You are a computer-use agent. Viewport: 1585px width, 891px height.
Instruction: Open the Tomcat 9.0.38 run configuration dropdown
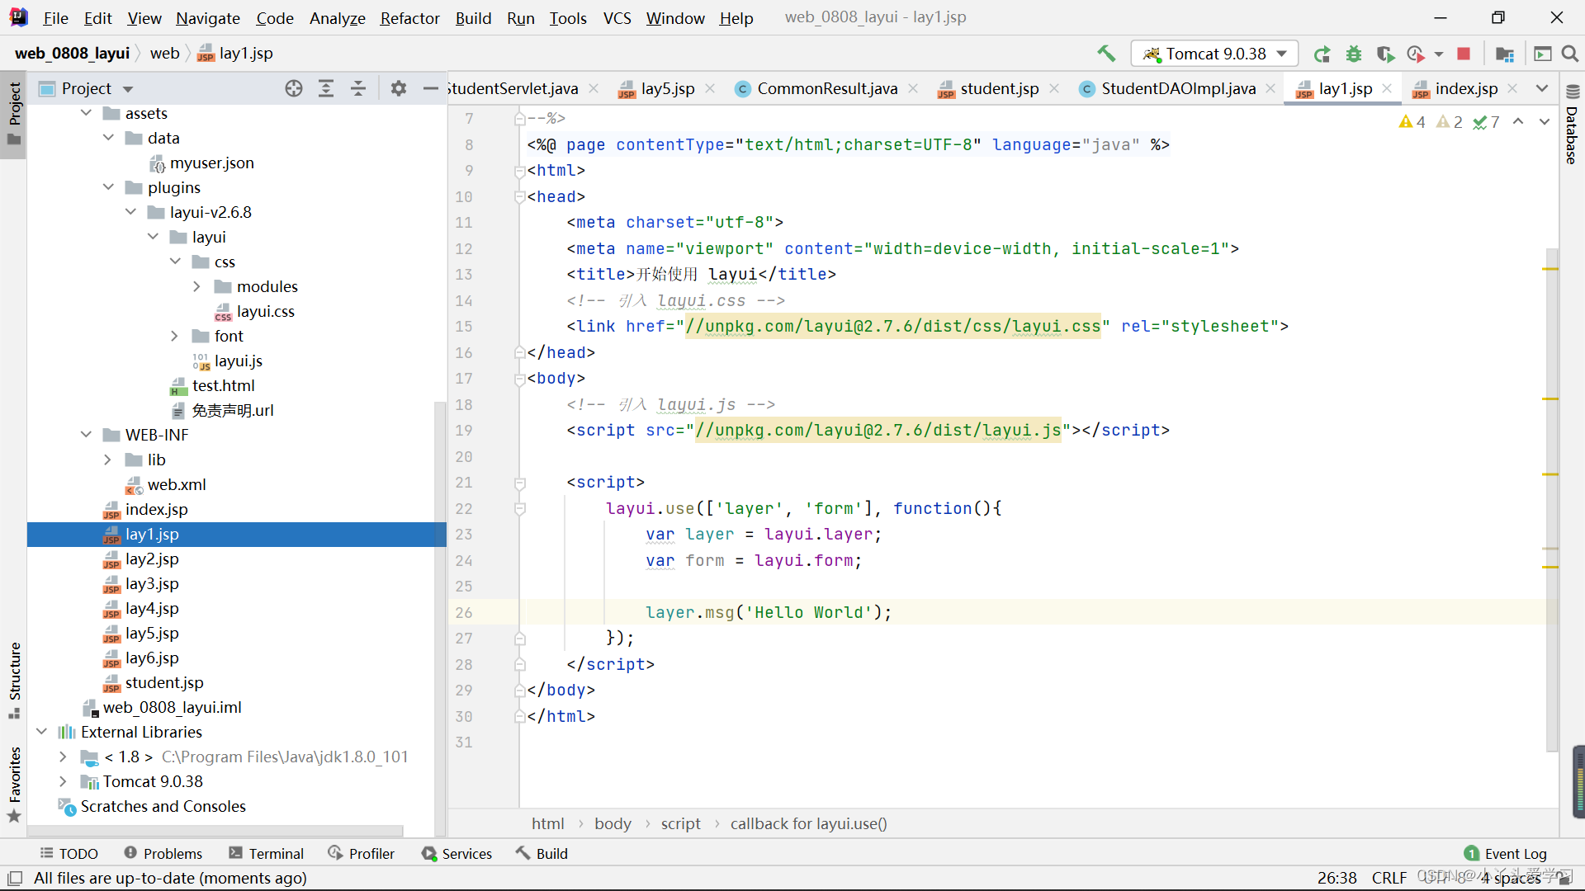(1214, 54)
